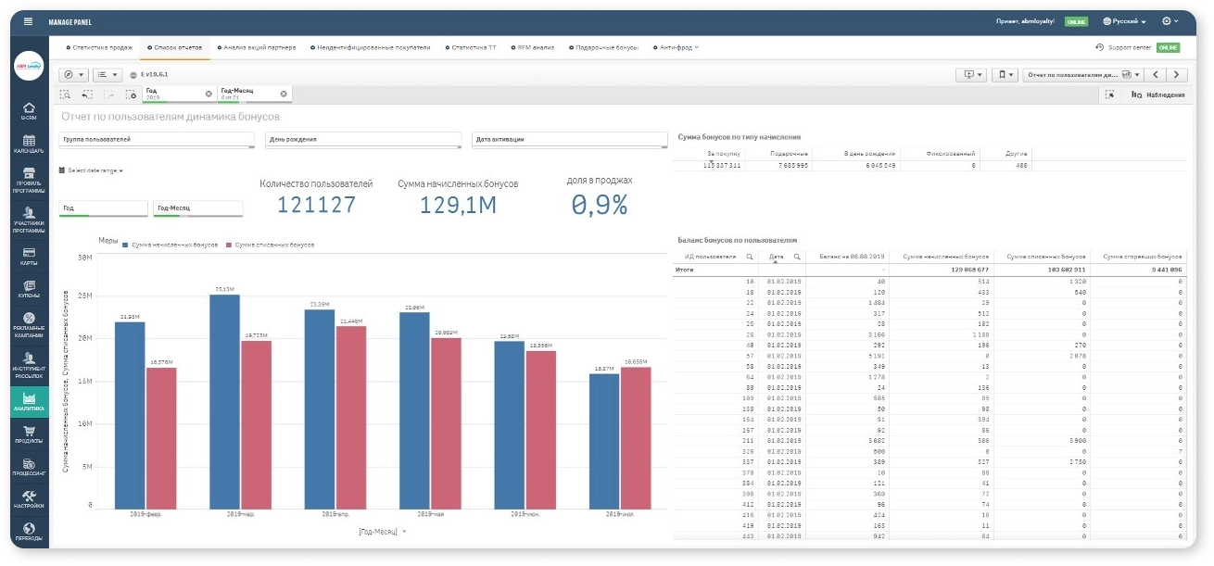Open the hamburger menu in Manage Panel header
Screen dimensions: 1214x566
(29, 20)
